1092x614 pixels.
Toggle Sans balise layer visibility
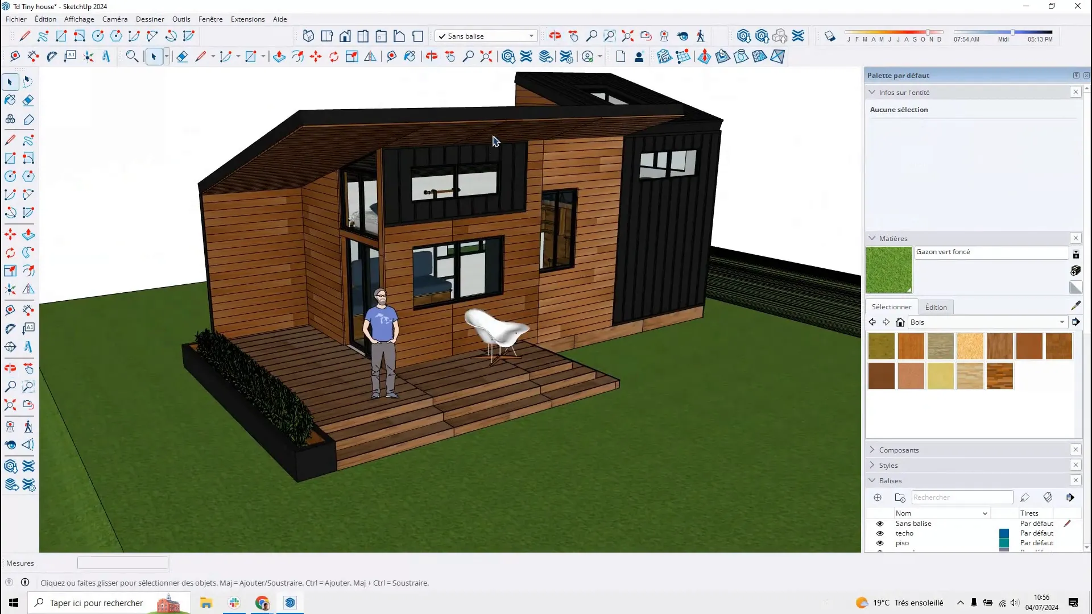880,523
